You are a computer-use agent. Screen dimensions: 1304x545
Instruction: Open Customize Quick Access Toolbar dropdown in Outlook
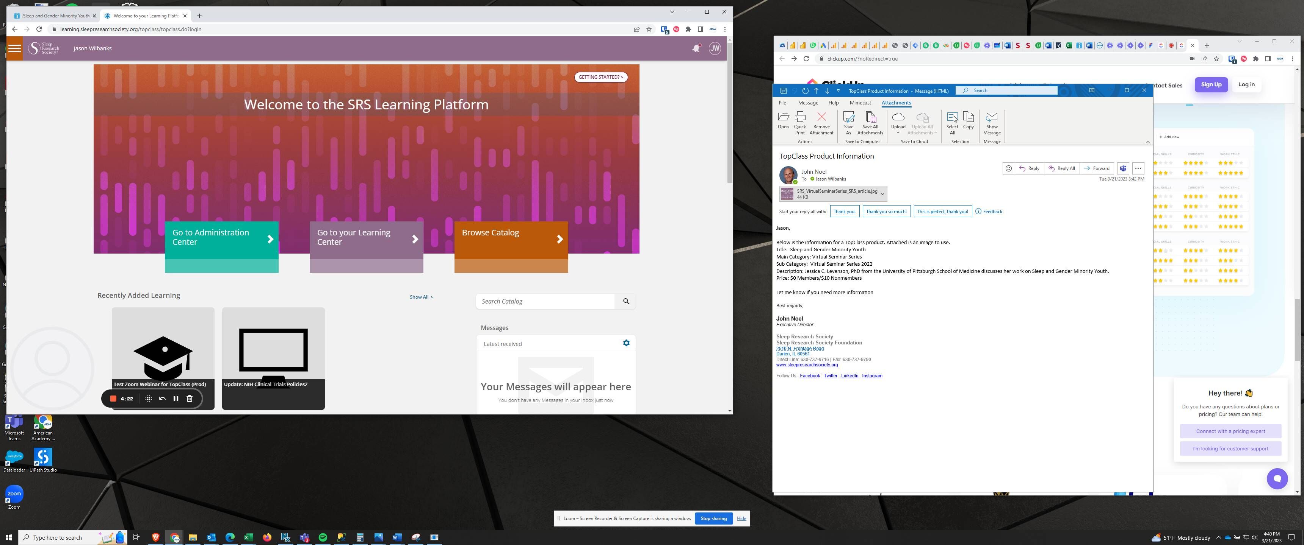tap(838, 90)
